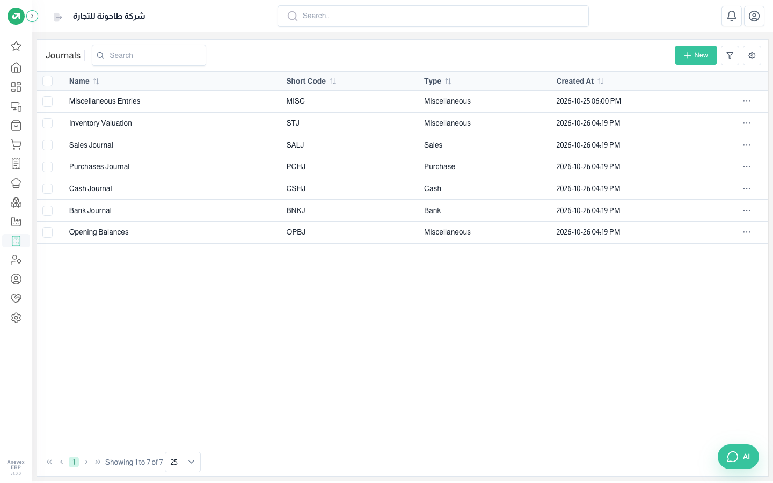
Task: Open the settings gear in sidebar
Action: 16,318
